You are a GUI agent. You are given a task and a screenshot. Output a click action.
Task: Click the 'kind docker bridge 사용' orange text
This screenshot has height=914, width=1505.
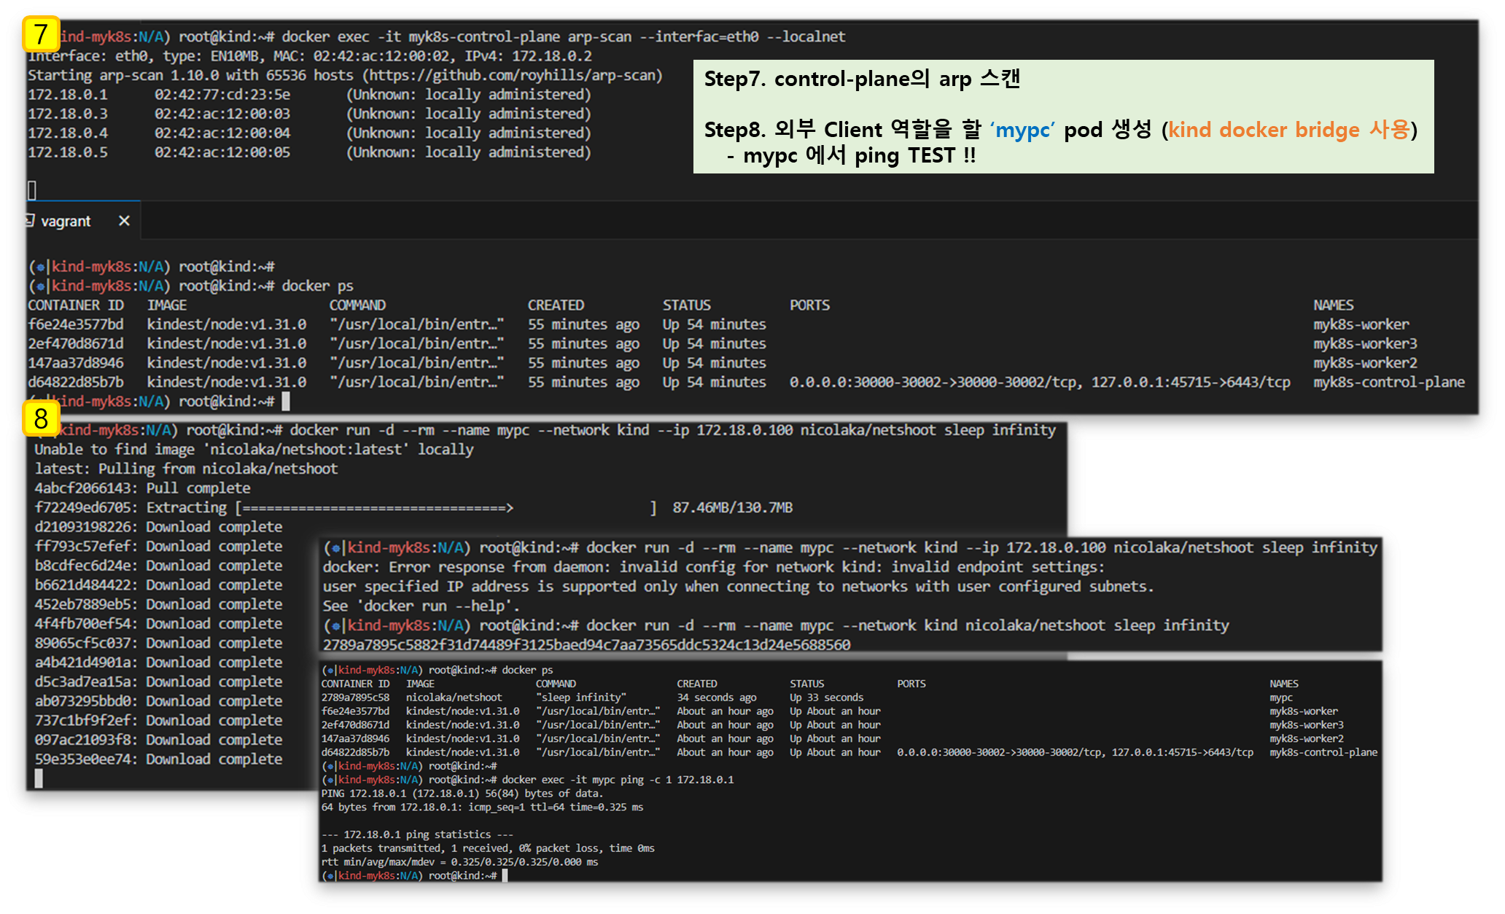[x=1288, y=130]
